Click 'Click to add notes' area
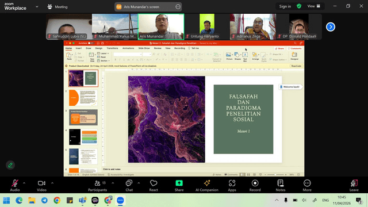 coord(112,169)
